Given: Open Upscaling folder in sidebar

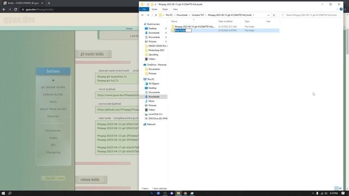Looking at the screenshot, I should pos(153,54).
